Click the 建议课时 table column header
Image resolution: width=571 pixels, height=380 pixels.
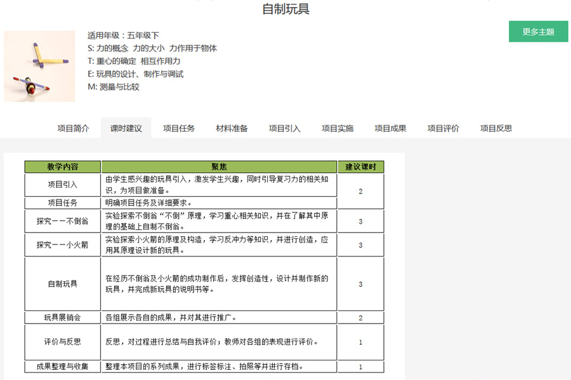[360, 167]
